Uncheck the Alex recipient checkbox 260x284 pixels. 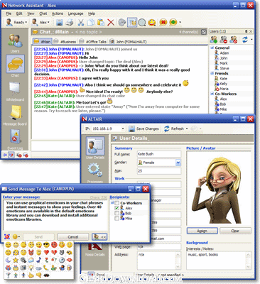(x=117, y=208)
